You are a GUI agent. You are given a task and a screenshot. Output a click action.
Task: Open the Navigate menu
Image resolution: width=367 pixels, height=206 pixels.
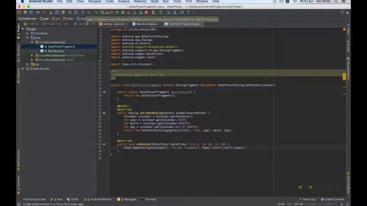pyautogui.click(x=95, y=1)
